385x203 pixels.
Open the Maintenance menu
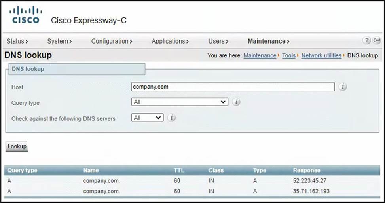(x=268, y=41)
